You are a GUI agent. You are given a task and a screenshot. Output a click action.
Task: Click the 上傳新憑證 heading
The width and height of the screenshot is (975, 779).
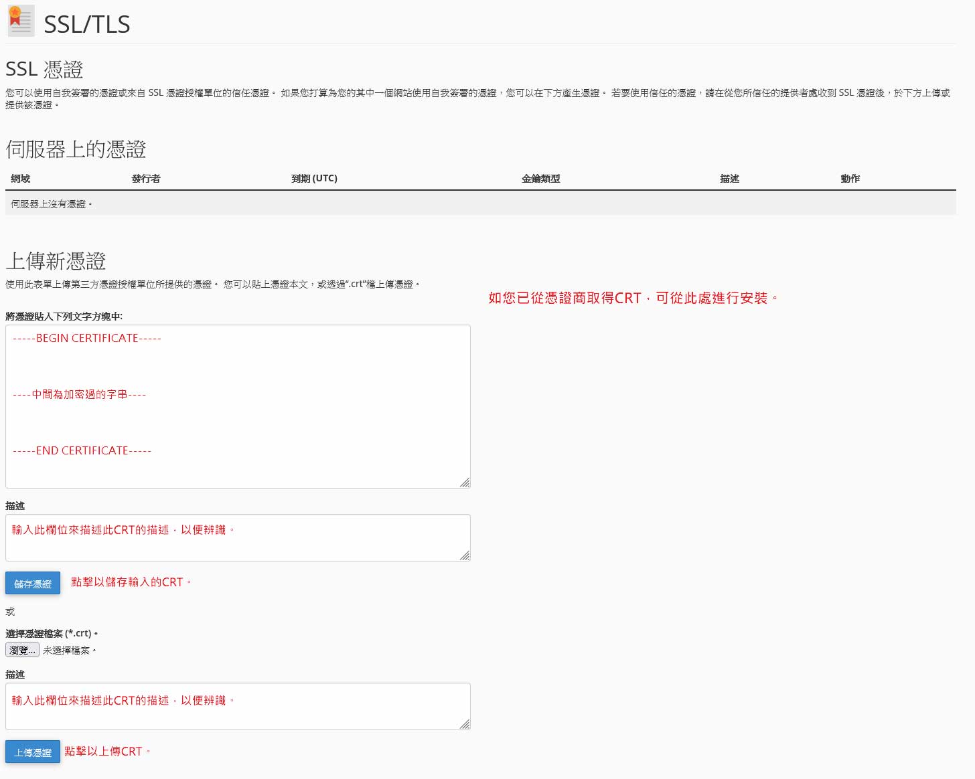coord(56,261)
